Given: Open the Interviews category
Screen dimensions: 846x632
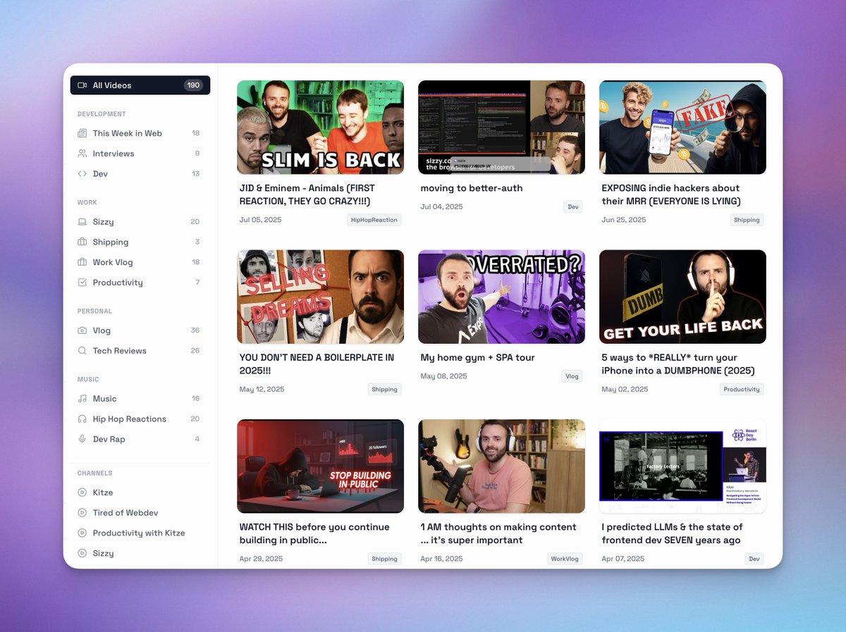Looking at the screenshot, I should 140,154.
